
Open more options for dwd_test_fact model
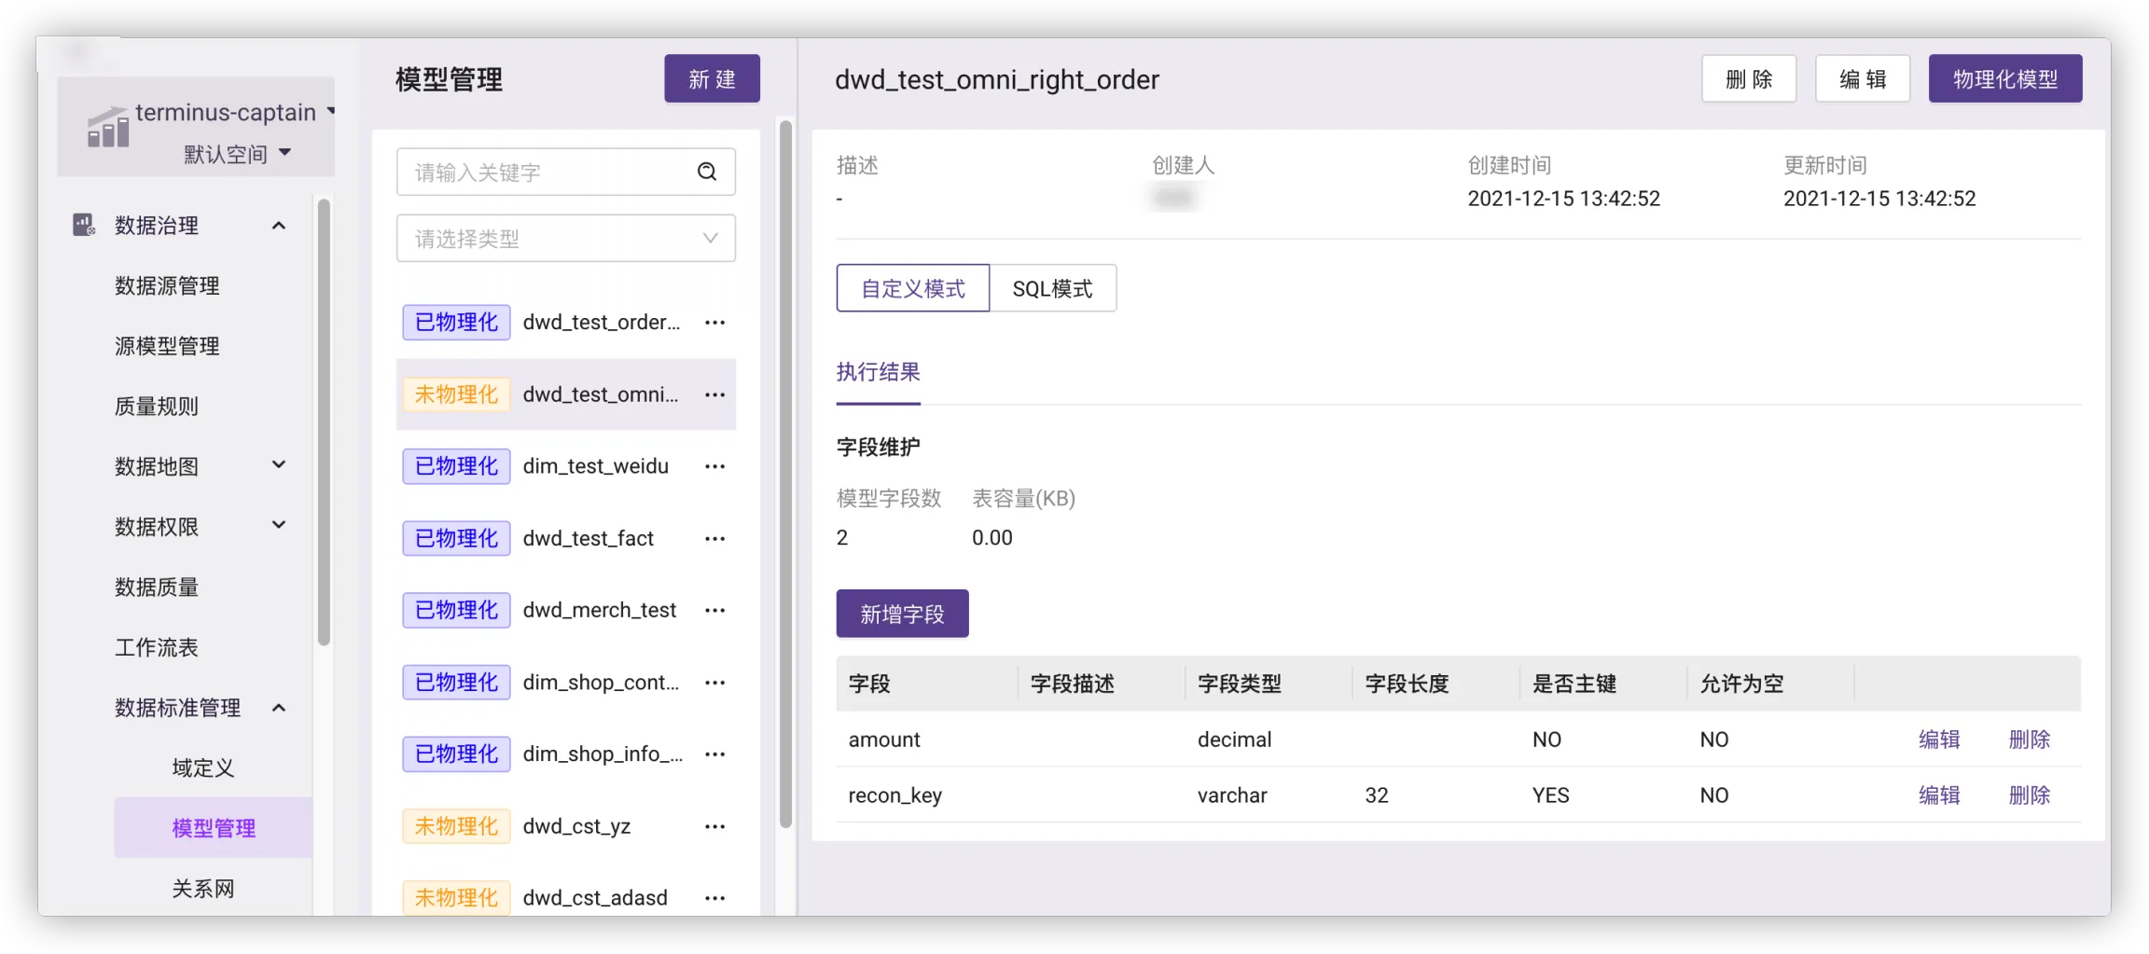tap(714, 539)
